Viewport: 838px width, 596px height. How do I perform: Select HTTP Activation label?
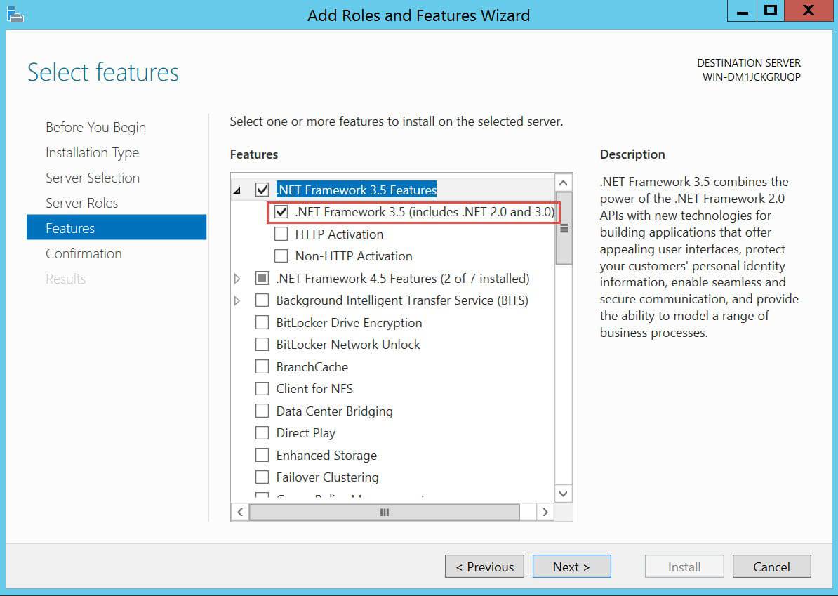click(339, 234)
